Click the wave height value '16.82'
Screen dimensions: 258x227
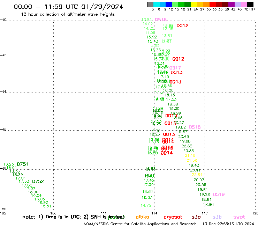click(43, 203)
